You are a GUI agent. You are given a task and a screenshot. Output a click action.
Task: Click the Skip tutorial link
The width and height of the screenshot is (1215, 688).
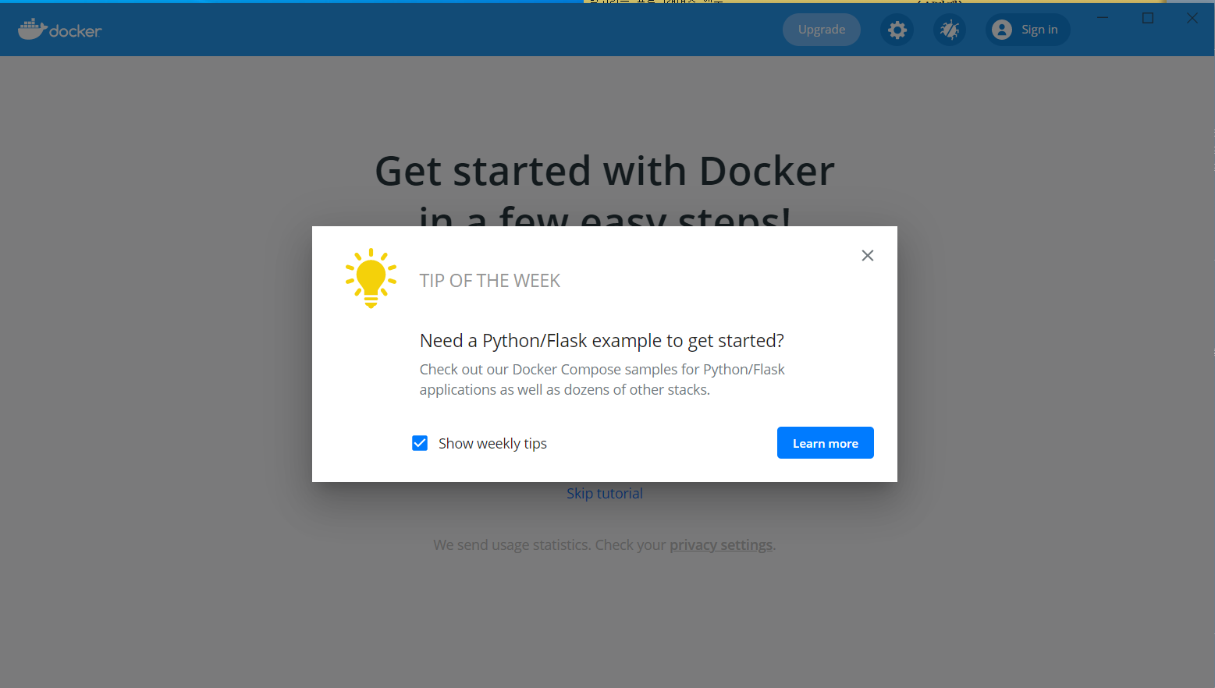[x=605, y=493]
